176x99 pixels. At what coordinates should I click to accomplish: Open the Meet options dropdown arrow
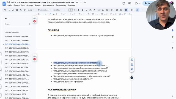[139, 3]
